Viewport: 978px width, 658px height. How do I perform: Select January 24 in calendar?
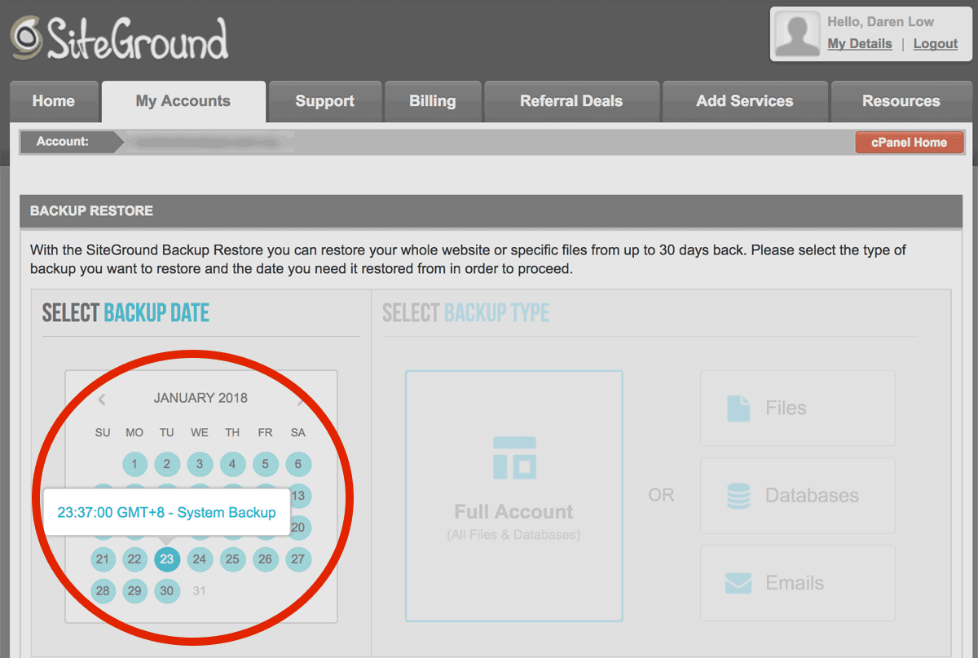200,559
